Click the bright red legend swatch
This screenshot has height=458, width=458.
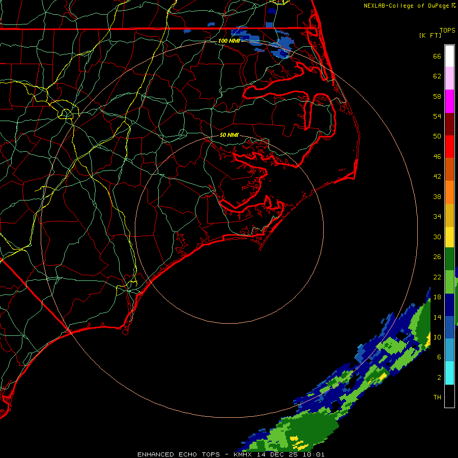[449, 147]
